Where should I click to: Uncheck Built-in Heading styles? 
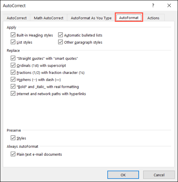point(13,35)
